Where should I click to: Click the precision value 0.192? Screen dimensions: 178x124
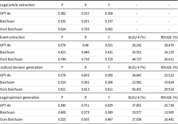(62, 21)
